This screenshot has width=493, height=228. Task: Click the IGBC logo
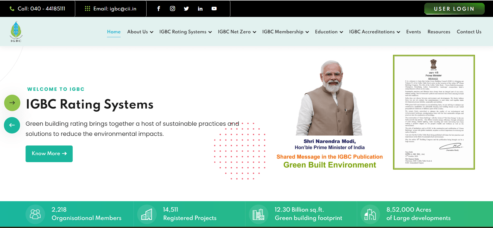16,31
